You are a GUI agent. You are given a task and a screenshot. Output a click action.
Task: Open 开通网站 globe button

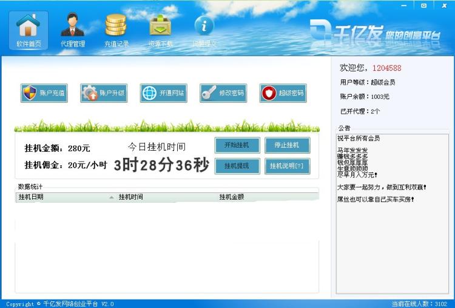pyautogui.click(x=163, y=93)
